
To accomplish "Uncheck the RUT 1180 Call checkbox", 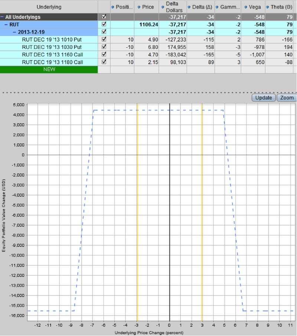I will click(104, 62).
